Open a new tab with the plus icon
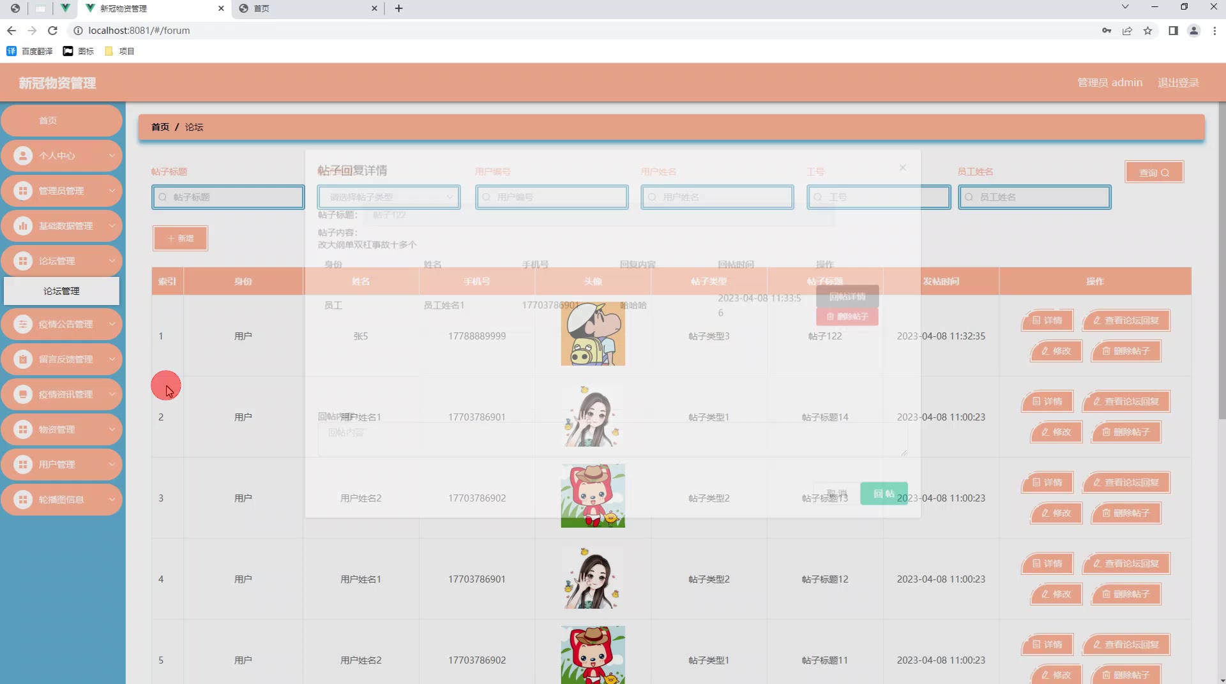Image resolution: width=1226 pixels, height=684 pixels. (x=398, y=8)
